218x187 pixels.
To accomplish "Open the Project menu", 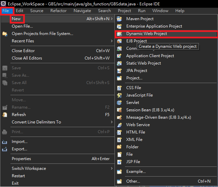I will click(x=124, y=11).
